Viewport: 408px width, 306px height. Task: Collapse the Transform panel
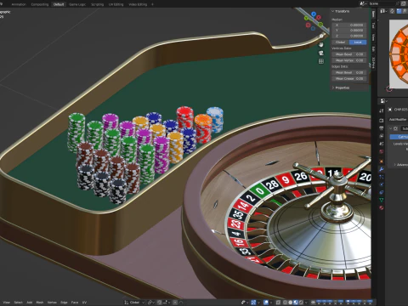click(332, 11)
